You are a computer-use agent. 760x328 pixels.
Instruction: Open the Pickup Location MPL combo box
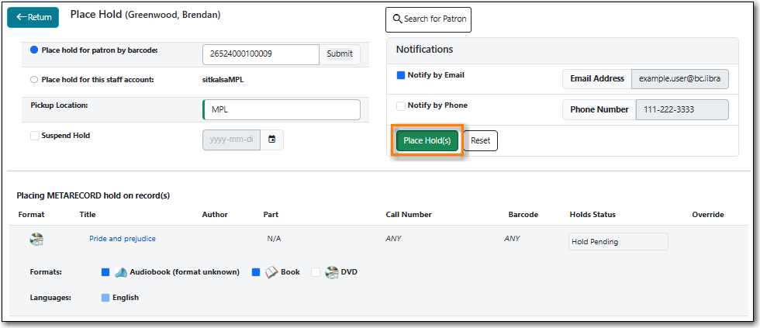281,109
